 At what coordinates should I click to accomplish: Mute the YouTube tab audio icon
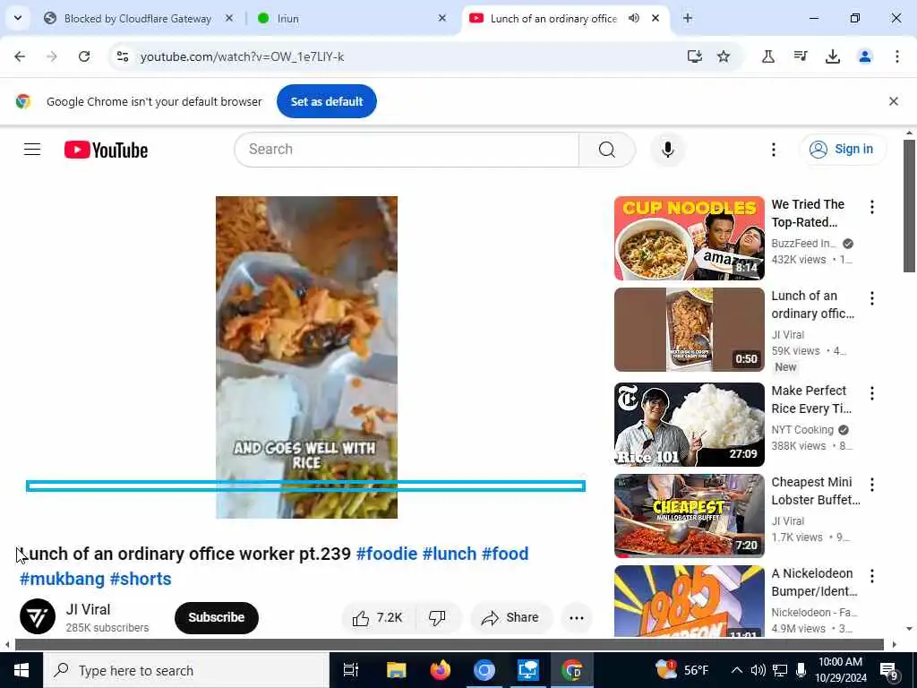(x=634, y=18)
